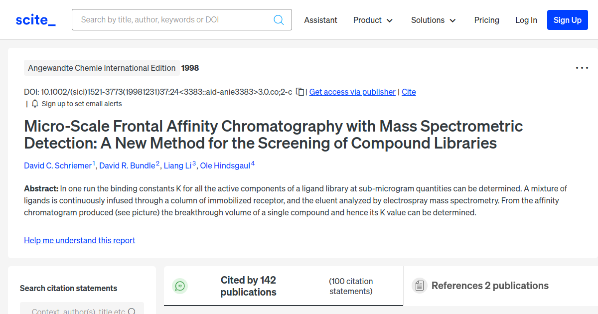Focus the main search input field
The width and height of the screenshot is (598, 314).
(x=174, y=20)
